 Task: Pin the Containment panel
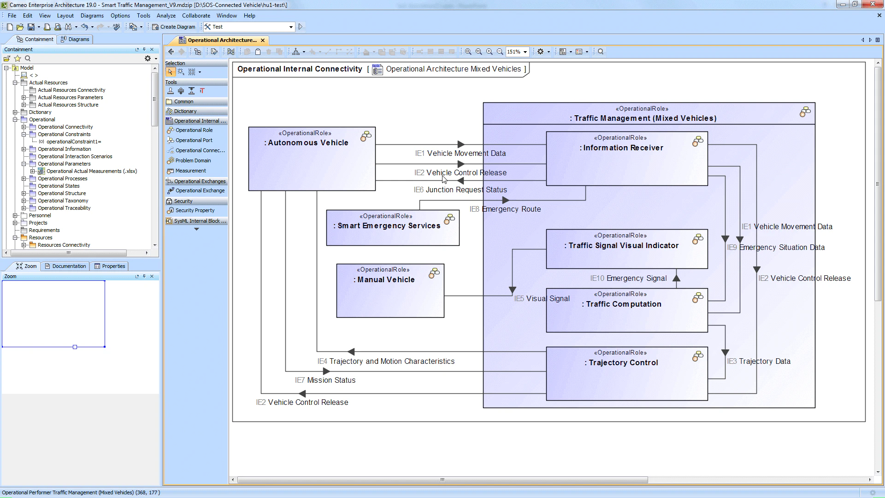pos(145,49)
